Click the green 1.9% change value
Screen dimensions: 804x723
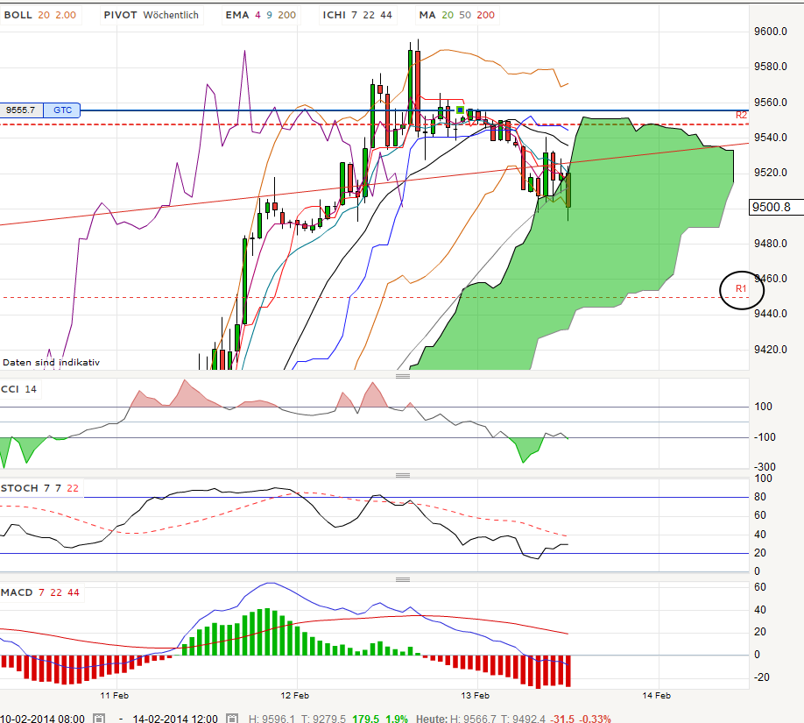pos(397,719)
